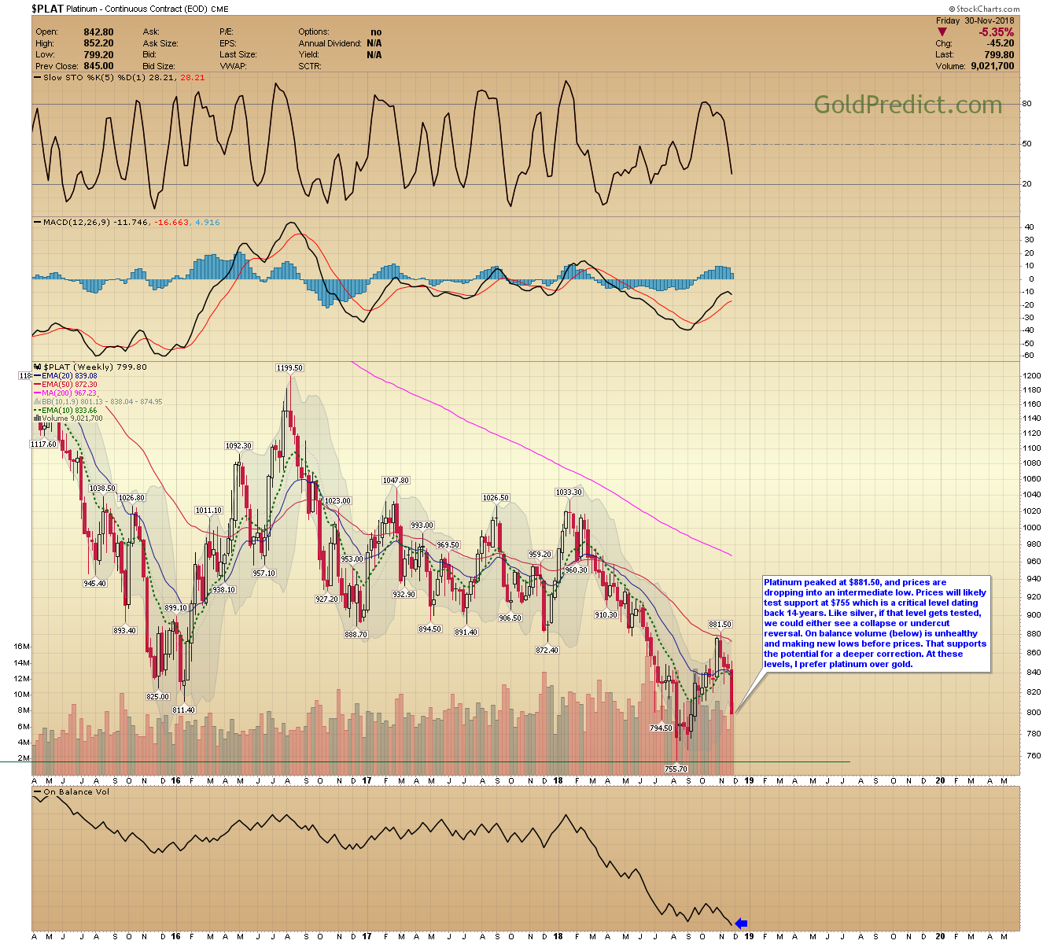
Task: Click the 'Friday 30-Nov-2018' date
Action: coord(975,20)
